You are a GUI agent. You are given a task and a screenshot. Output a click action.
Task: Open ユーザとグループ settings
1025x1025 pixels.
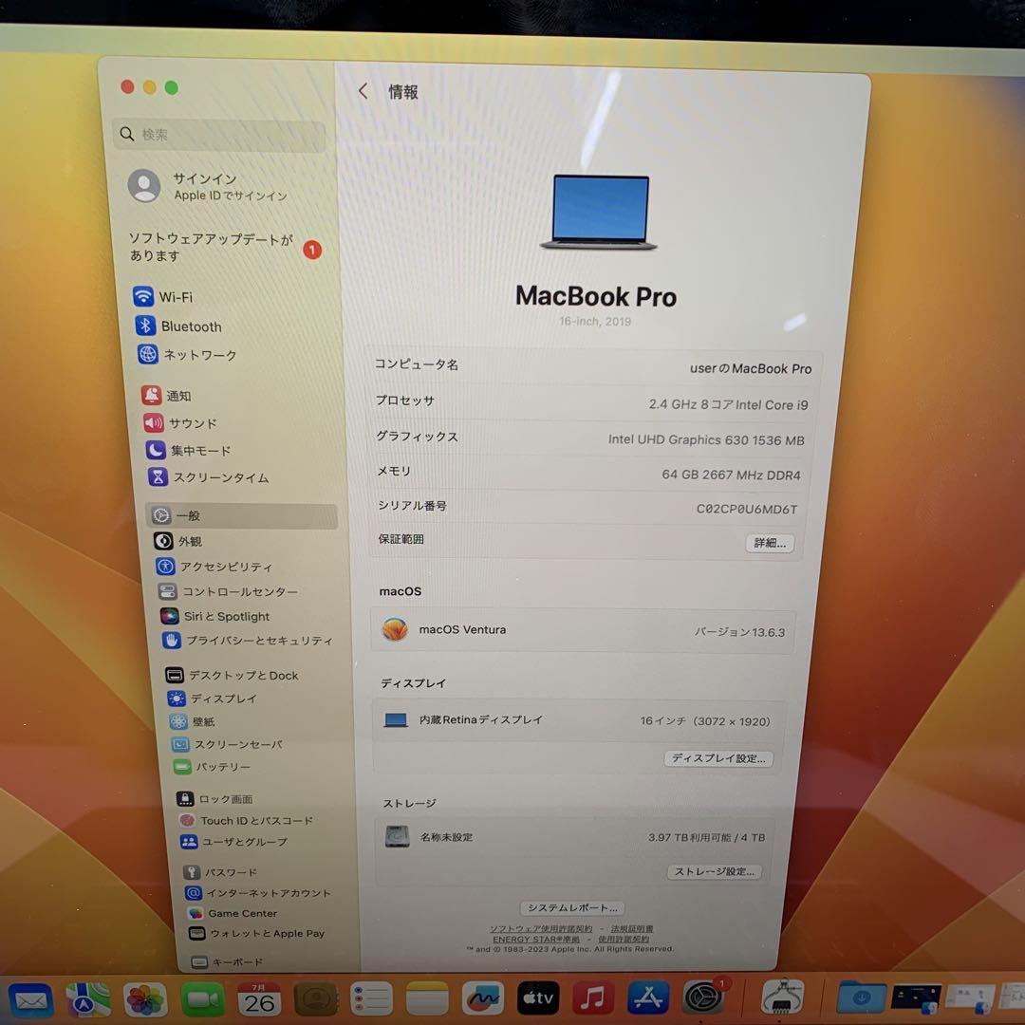(234, 842)
